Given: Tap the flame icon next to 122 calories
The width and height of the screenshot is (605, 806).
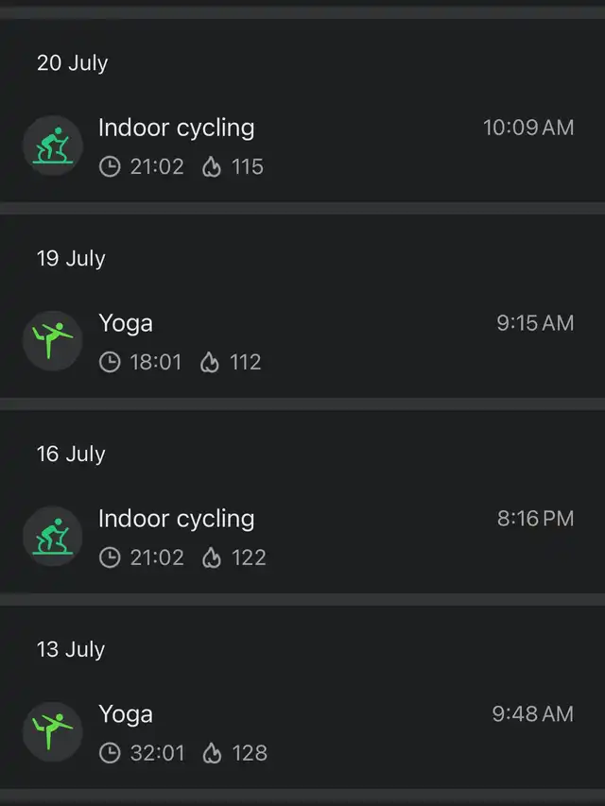Looking at the screenshot, I should [212, 557].
